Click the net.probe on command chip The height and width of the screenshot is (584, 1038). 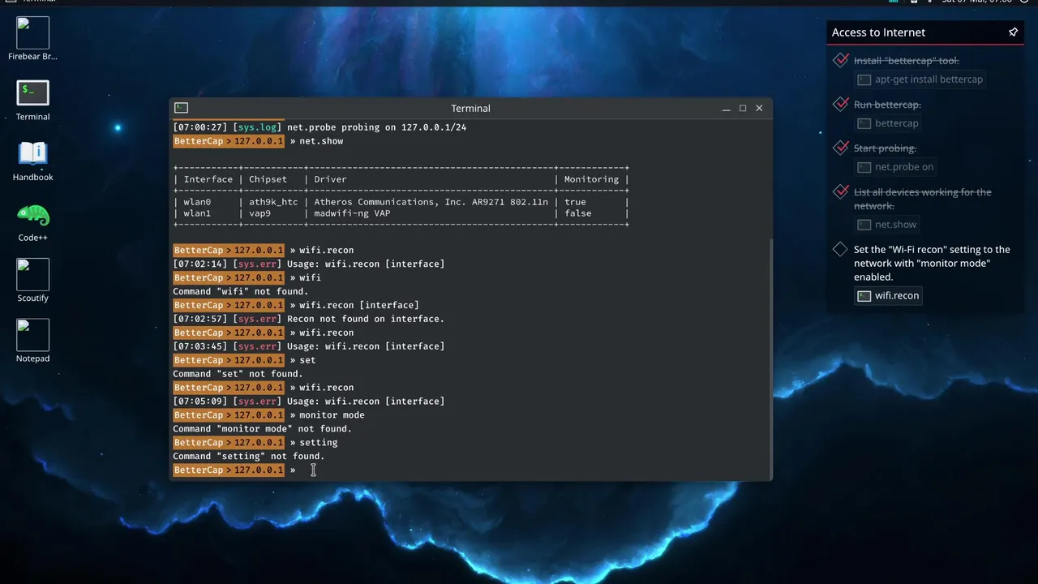pos(895,167)
